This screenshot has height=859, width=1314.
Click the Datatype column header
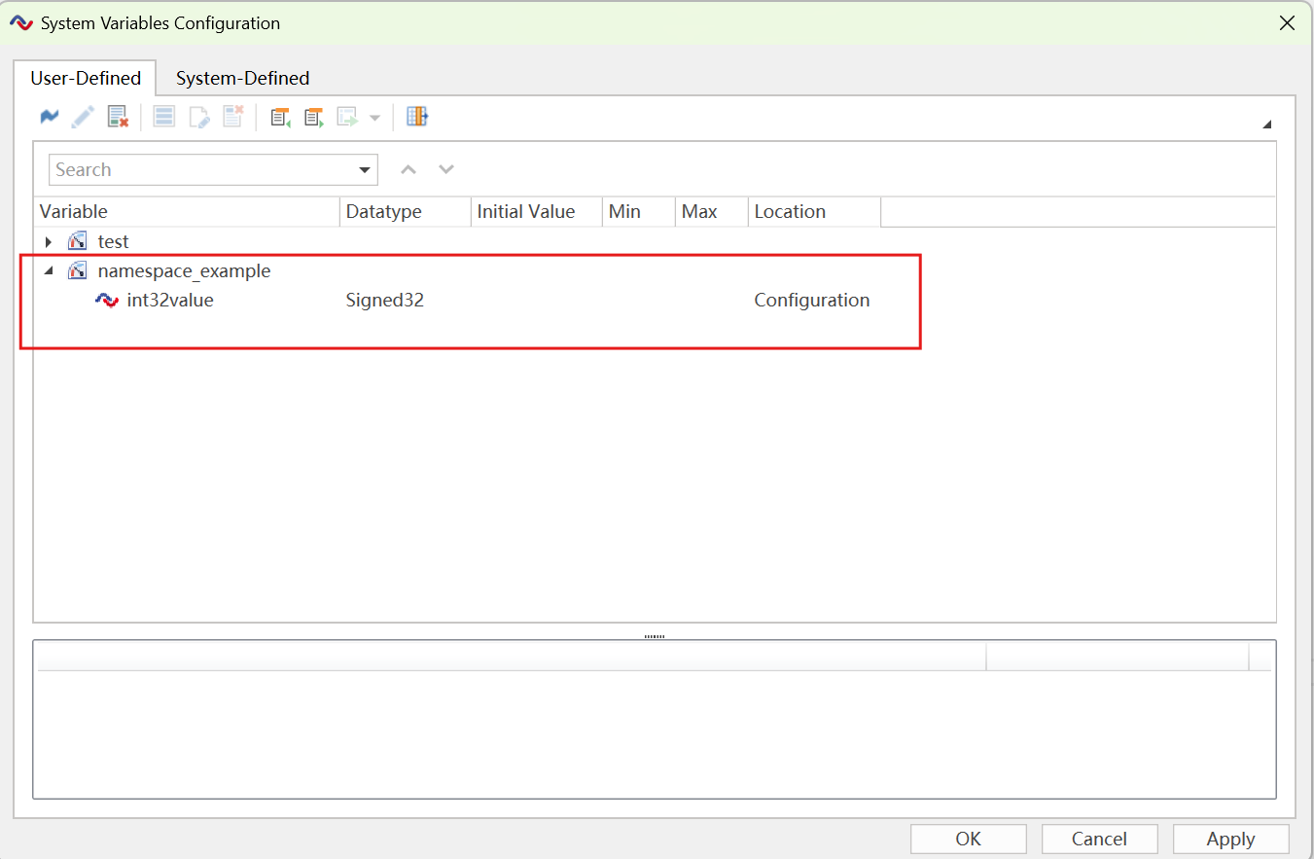tap(405, 212)
